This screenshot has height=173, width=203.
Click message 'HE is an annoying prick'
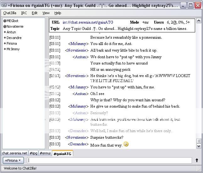click(110, 70)
